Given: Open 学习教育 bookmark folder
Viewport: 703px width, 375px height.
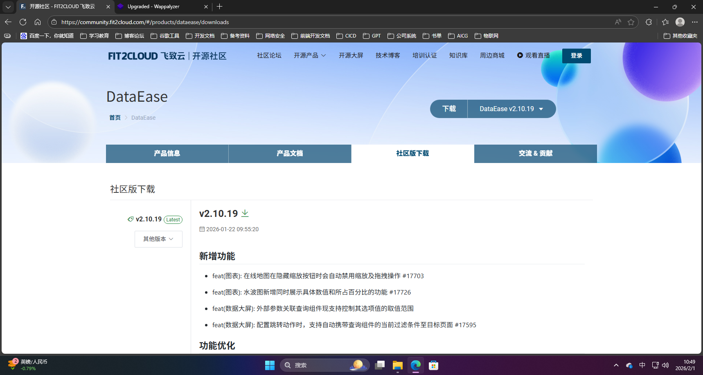Looking at the screenshot, I should [x=95, y=36].
